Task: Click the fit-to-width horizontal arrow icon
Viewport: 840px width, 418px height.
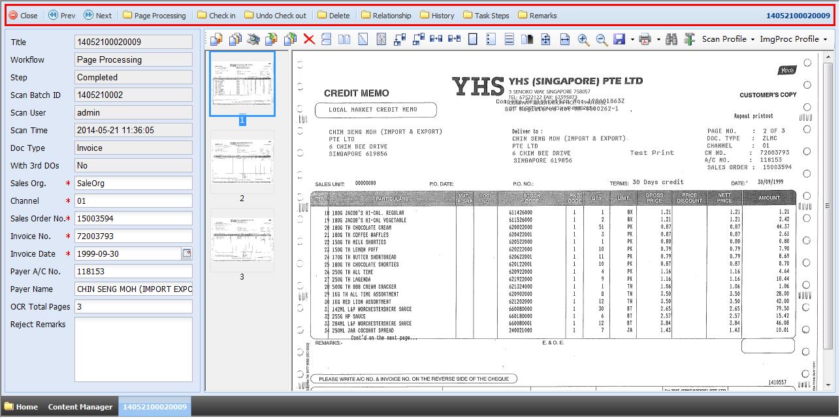Action: pos(564,39)
